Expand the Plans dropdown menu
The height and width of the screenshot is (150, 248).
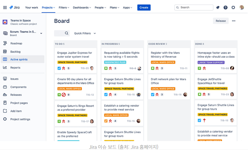tap(114, 7)
